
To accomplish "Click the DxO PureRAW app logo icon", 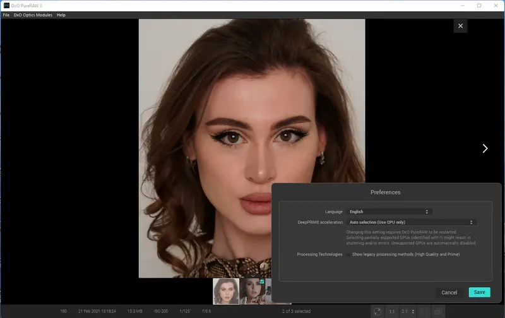I will pos(6,6).
